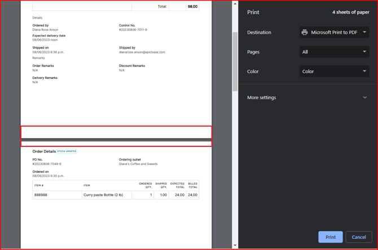Click the Total value 98.00
Viewport: 378px width, 250px height.
click(x=192, y=7)
